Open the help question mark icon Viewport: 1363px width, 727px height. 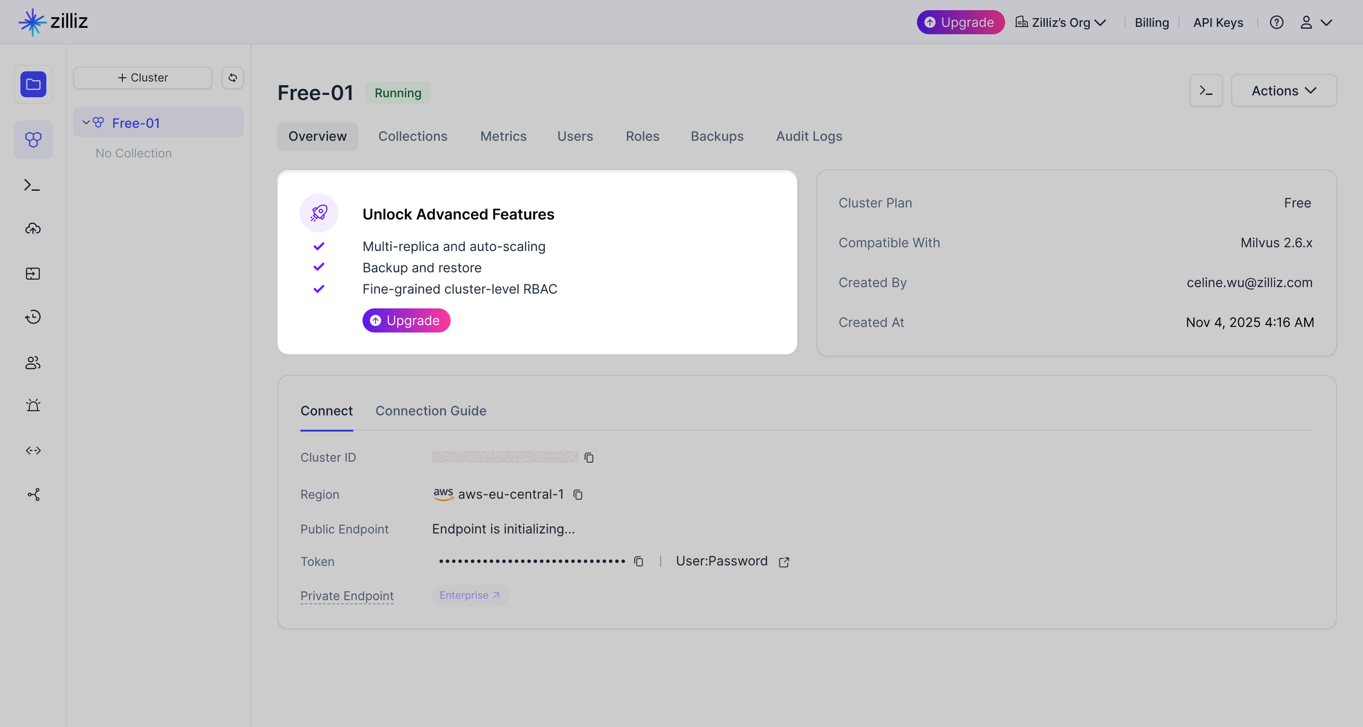coord(1276,22)
